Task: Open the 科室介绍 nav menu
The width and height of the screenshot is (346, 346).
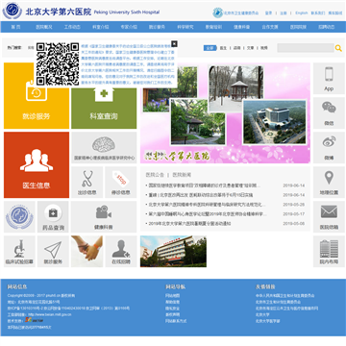Action: (101, 27)
